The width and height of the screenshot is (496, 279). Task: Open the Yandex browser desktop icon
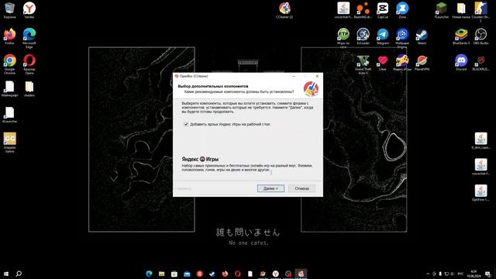29,10
